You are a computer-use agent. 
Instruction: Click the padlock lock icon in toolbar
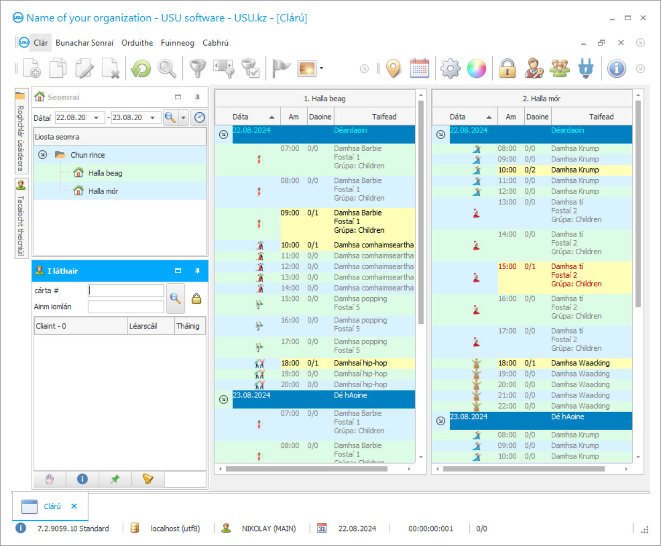[507, 69]
